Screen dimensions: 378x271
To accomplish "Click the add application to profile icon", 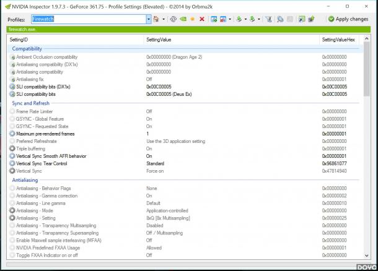I will 214,19.
